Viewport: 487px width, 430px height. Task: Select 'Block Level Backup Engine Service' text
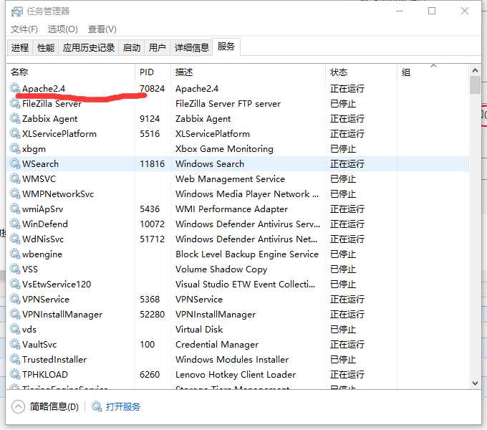coord(247,254)
